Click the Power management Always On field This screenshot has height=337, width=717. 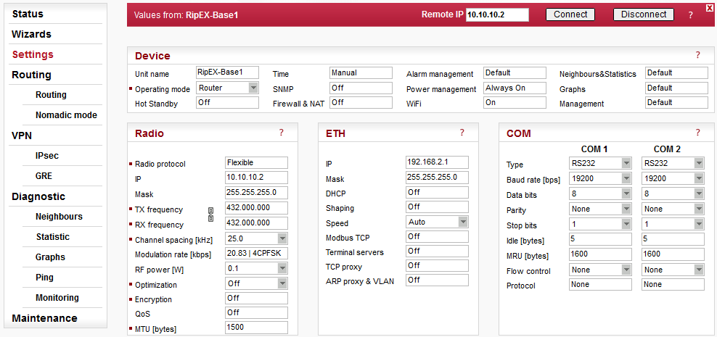(515, 88)
